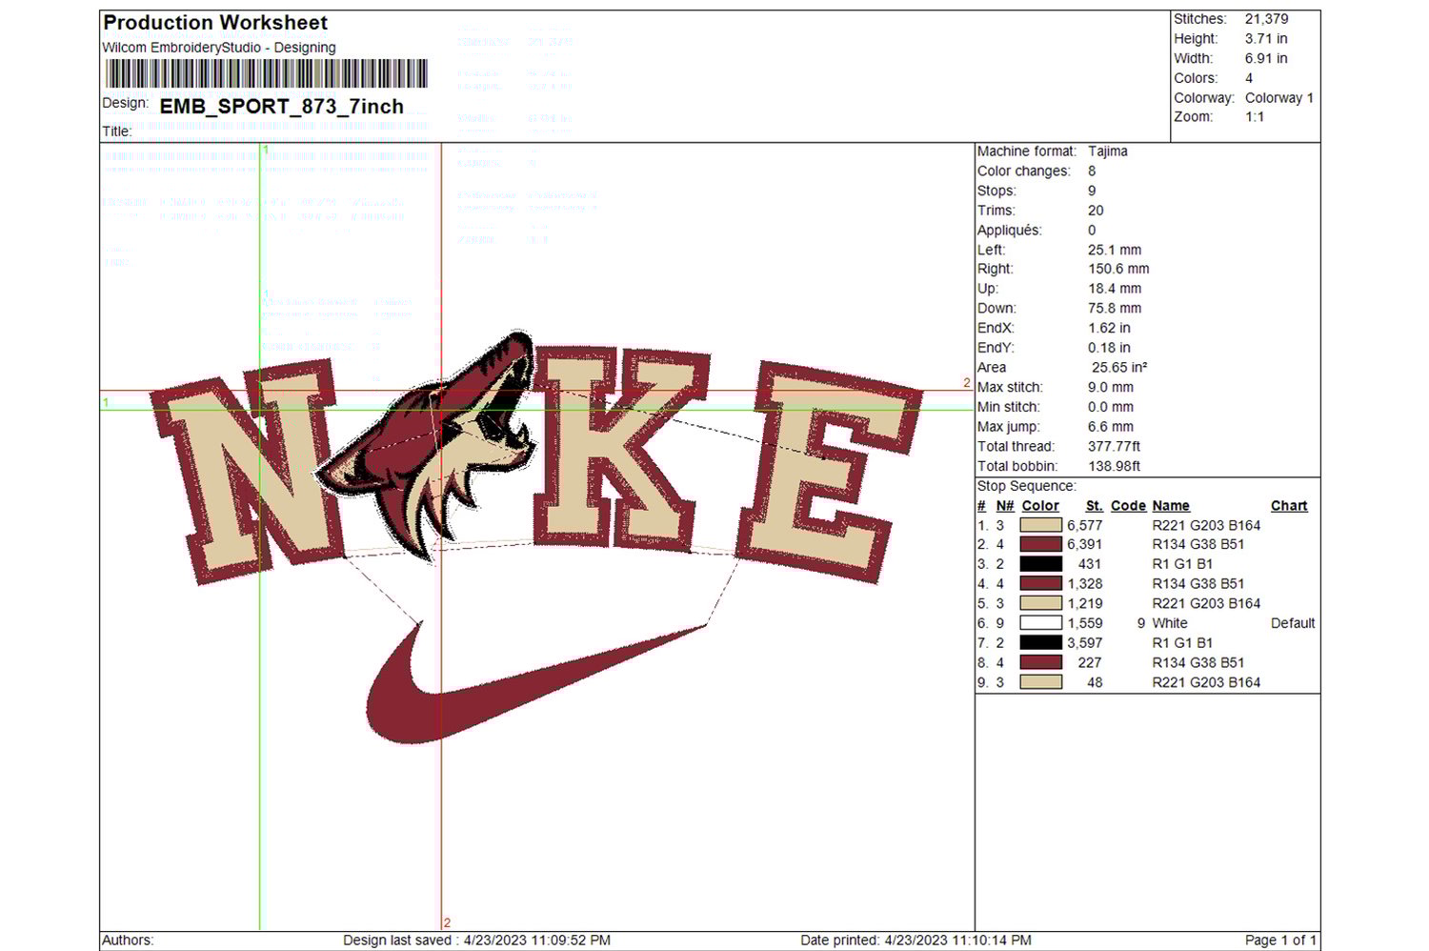The width and height of the screenshot is (1429, 951).
Task: Click the Right value "150.6 mm"
Action: [x=1118, y=270]
